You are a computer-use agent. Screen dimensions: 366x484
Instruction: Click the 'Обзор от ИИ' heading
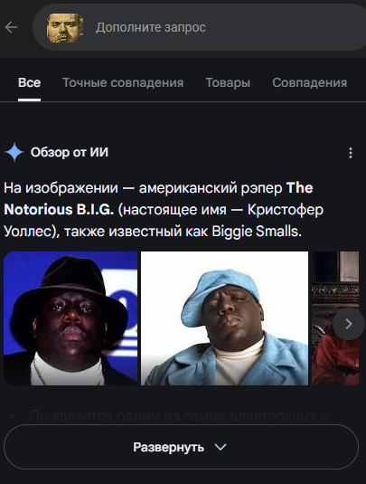70,152
